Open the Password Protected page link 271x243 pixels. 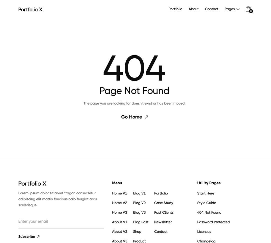click(213, 222)
